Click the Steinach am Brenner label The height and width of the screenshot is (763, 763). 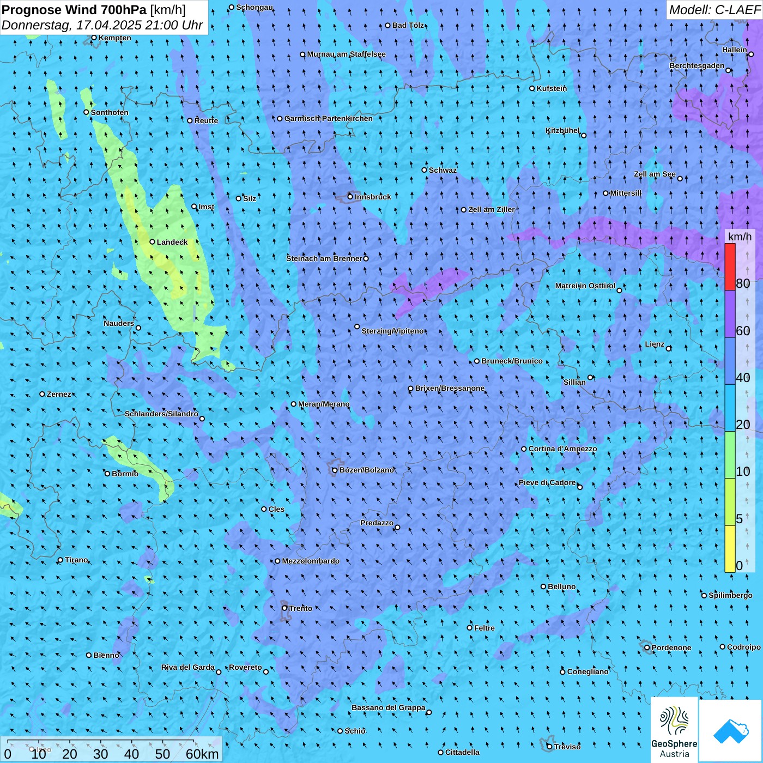[x=324, y=258]
